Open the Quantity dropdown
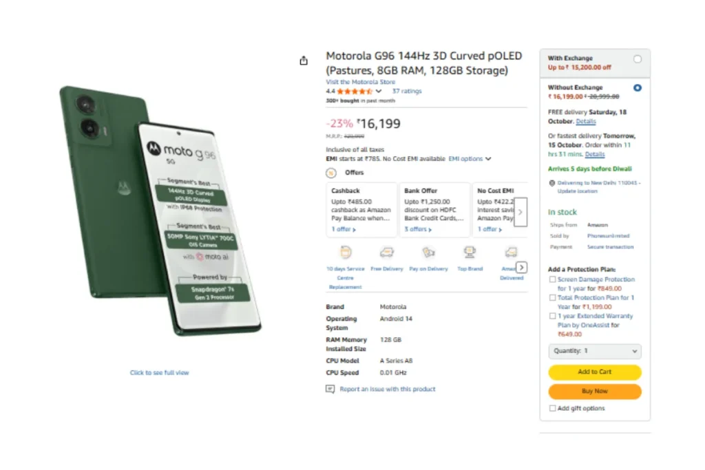 click(595, 351)
